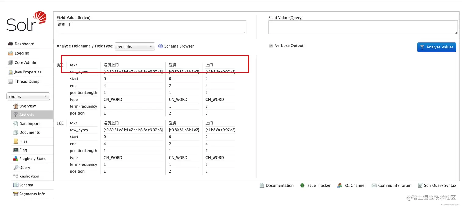This screenshot has height=207, width=462.
Task: Select the Analysis menu entry
Action: 32,115
